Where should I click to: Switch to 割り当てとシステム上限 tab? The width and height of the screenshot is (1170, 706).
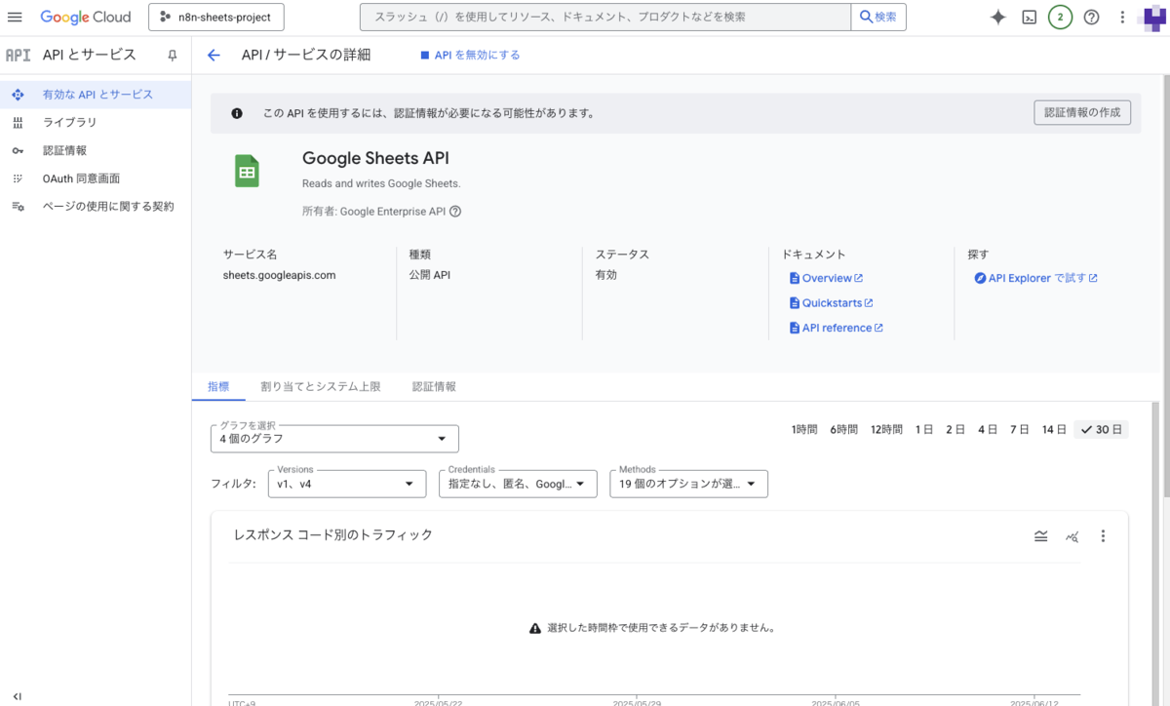click(321, 386)
